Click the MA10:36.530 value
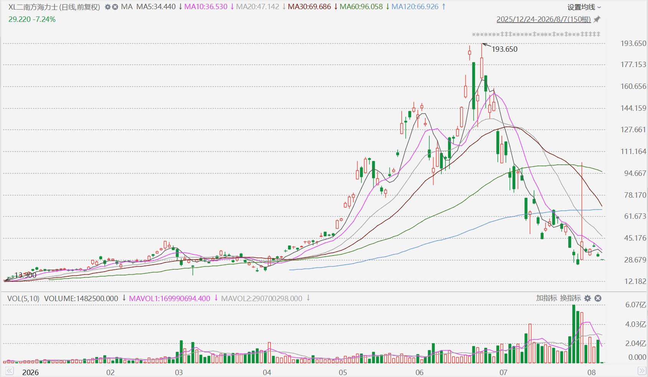 (x=206, y=7)
